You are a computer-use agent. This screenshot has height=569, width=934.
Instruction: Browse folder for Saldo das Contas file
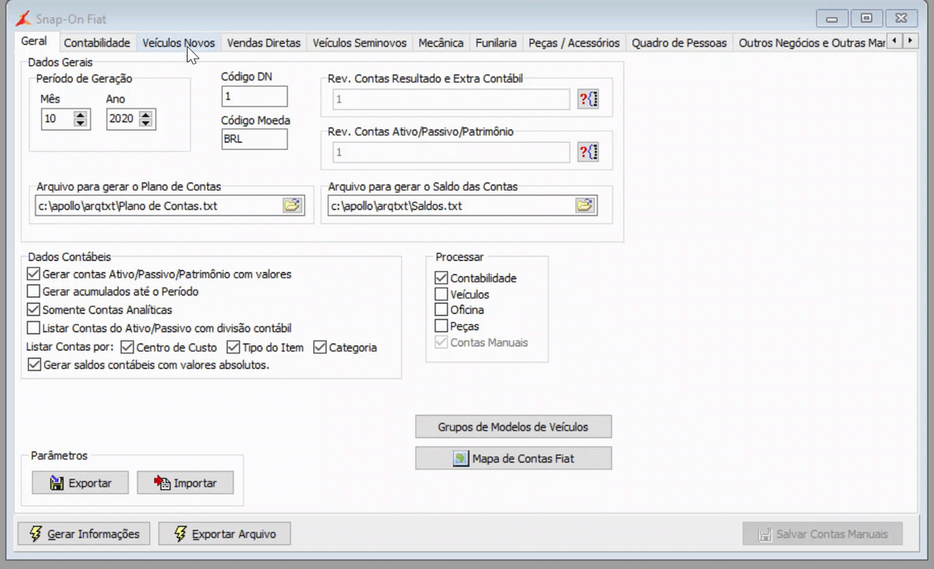click(585, 205)
